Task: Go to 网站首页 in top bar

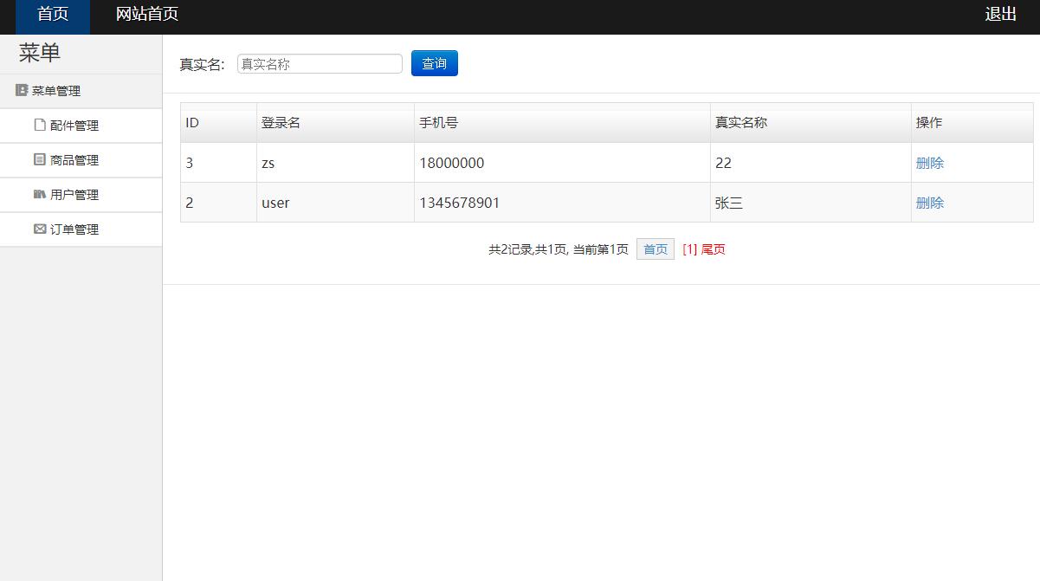Action: (x=147, y=15)
